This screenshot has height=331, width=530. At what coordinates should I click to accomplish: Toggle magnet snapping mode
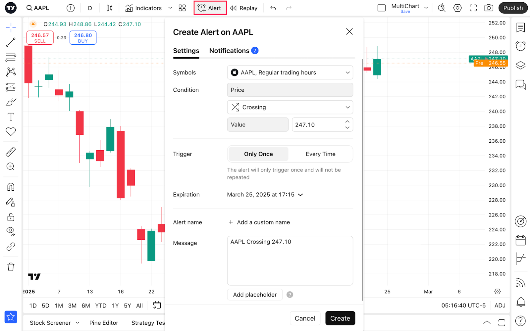click(11, 187)
